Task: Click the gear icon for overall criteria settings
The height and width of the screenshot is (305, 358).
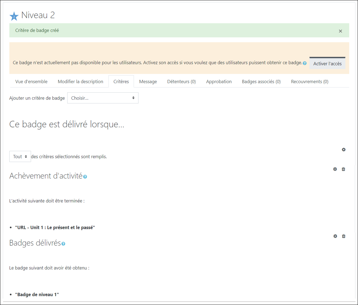Action: pyautogui.click(x=344, y=150)
